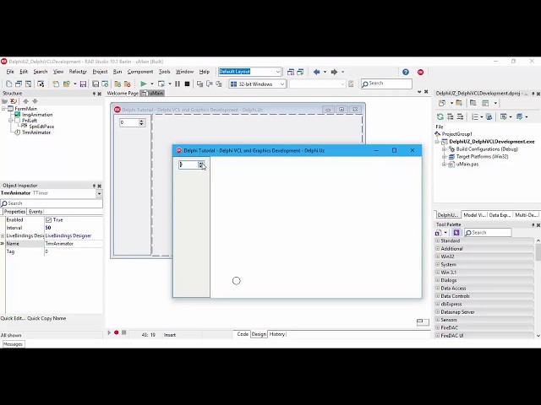
Task: Switch to the History tab at the bottom of the editor
Action: 277,334
